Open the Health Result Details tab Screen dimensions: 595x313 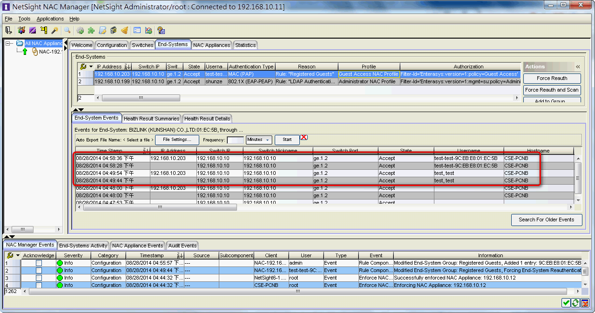207,119
